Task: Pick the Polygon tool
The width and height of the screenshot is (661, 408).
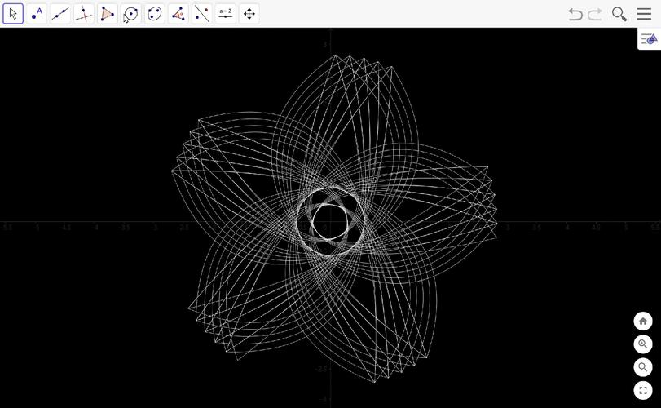Action: (x=108, y=14)
